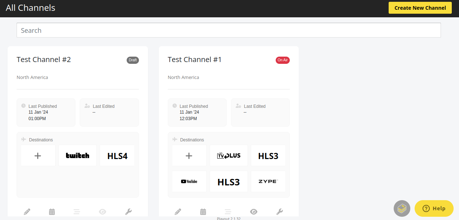Image resolution: width=459 pixels, height=220 pixels.
Task: Click the eye preview icon for Test Channel #1
Action: pyautogui.click(x=254, y=212)
